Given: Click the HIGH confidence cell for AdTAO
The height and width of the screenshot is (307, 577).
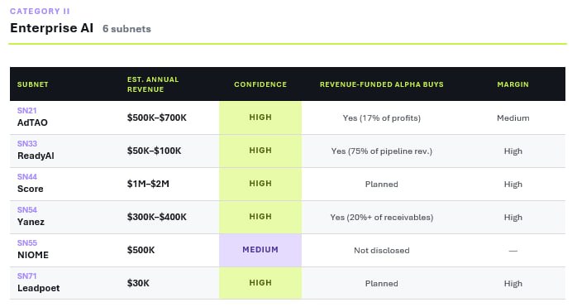Looking at the screenshot, I should tap(260, 118).
